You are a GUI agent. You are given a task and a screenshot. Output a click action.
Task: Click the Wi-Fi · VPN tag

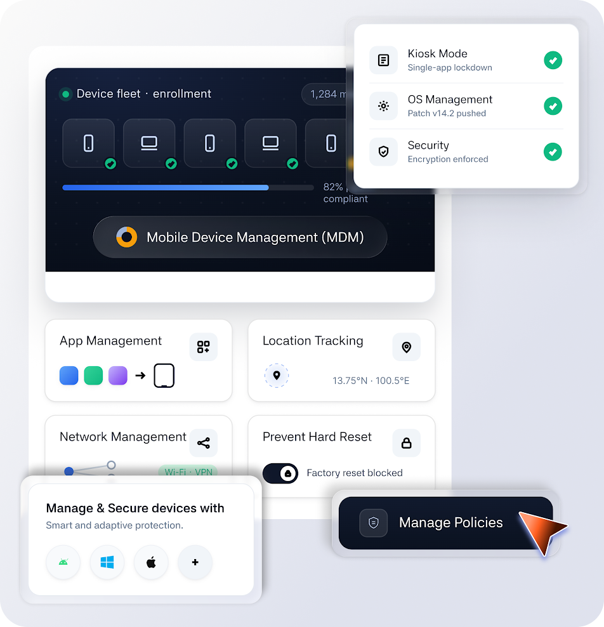pyautogui.click(x=188, y=471)
